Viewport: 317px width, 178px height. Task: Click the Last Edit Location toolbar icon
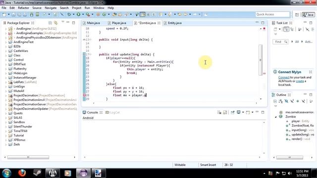(179, 14)
